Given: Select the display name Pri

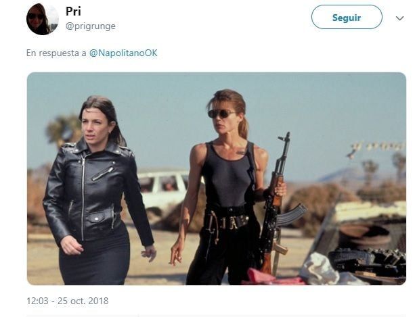Looking at the screenshot, I should 73,11.
